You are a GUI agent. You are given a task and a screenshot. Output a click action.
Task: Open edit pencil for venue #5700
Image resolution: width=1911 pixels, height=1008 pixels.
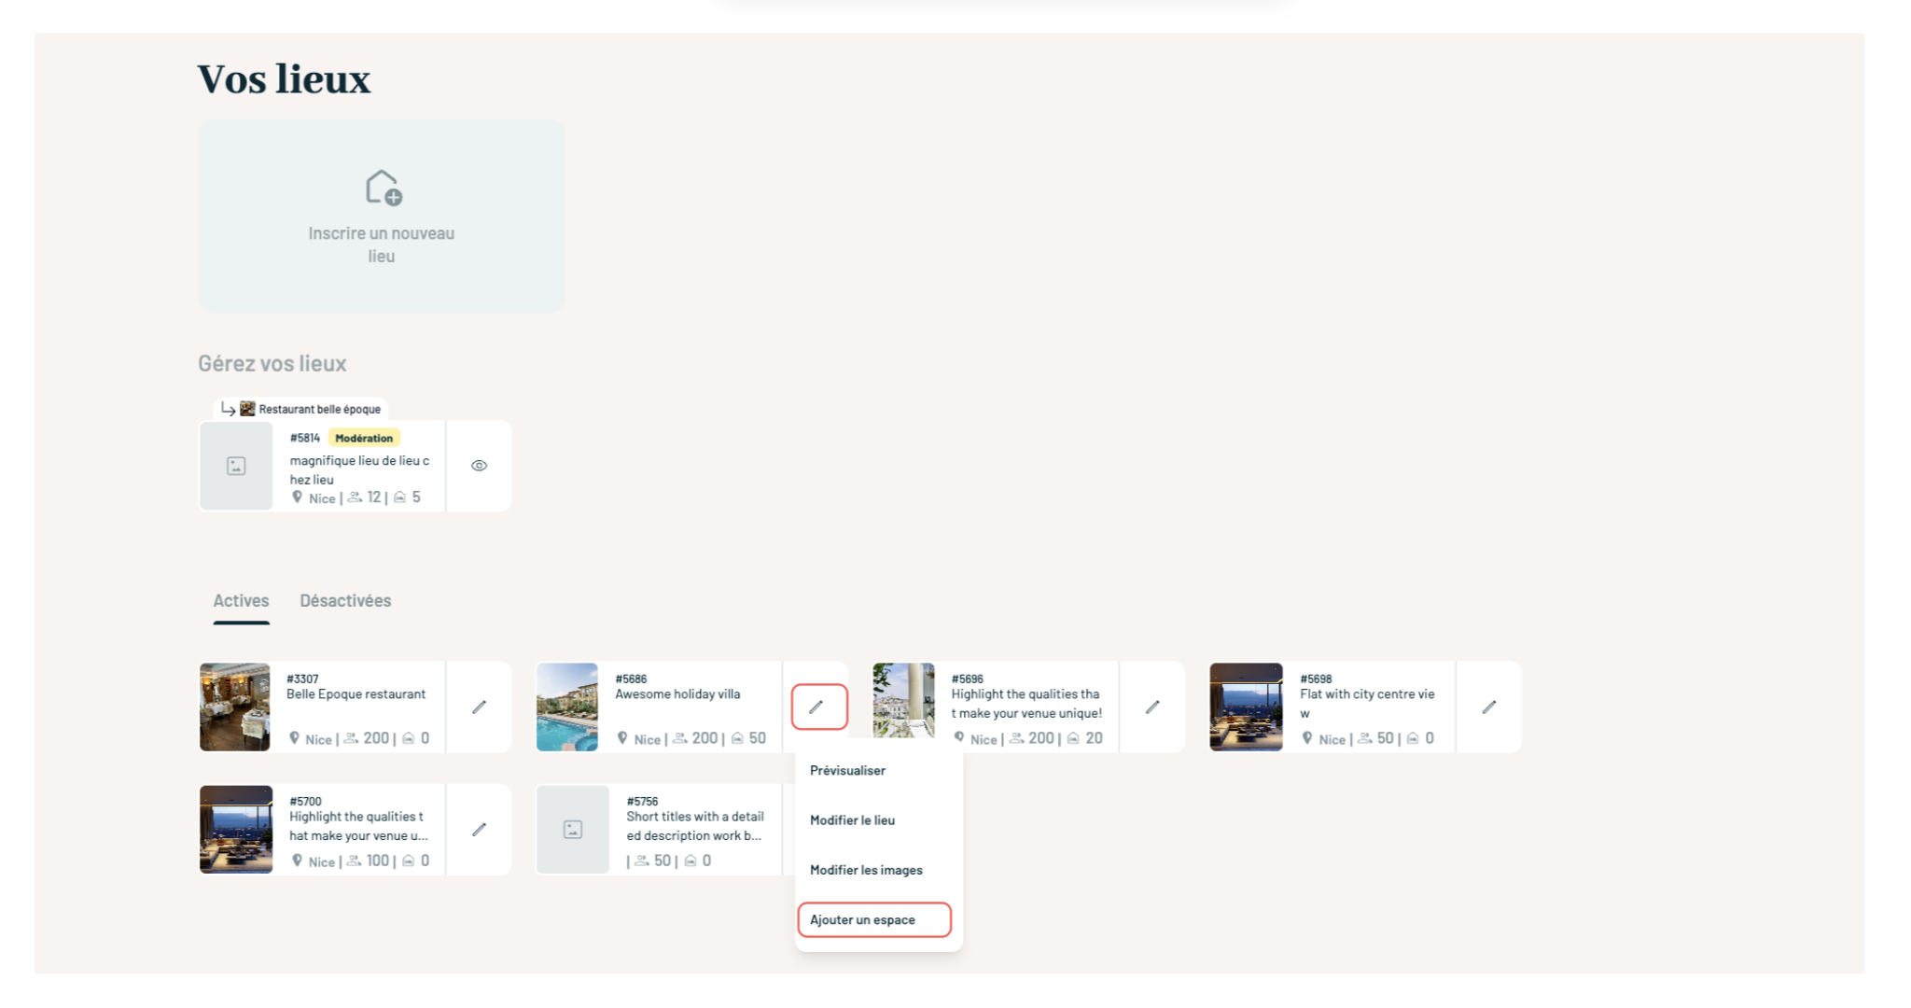479,830
